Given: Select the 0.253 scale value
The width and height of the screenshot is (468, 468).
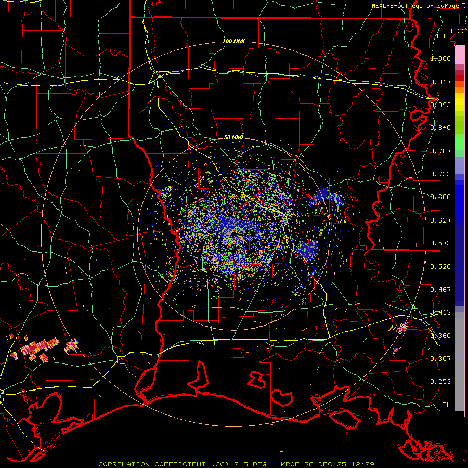Looking at the screenshot, I should point(440,382).
